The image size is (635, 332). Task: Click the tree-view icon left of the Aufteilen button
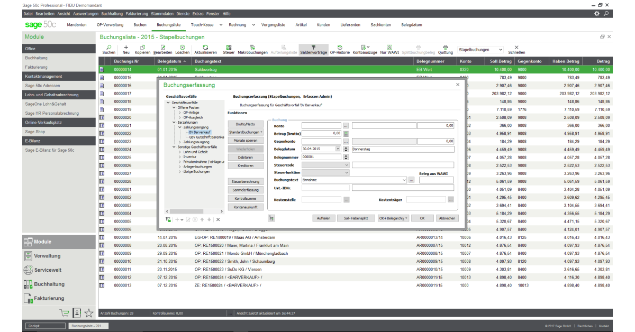coord(271,218)
